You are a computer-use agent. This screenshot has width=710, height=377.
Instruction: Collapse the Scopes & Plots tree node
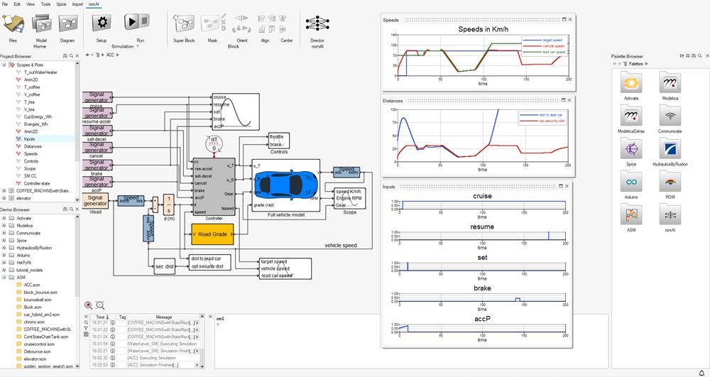[4, 65]
